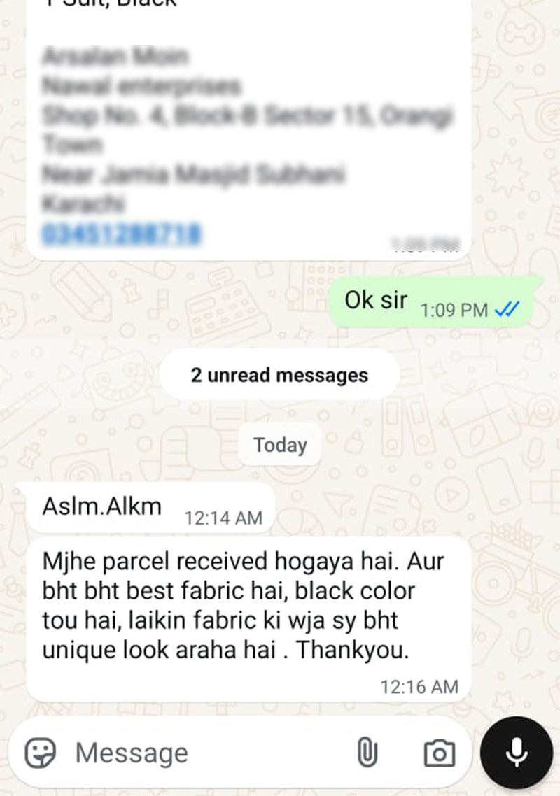This screenshot has width=560, height=796.
Task: Tap the blue double-check read receipt
Action: 507,309
